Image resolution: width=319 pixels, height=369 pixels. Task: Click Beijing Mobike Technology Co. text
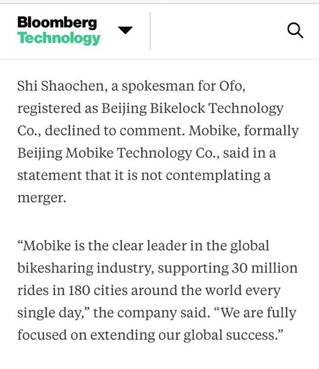(x=118, y=153)
